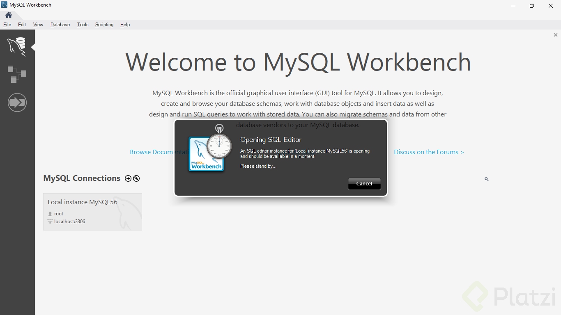Minimize the MySQL Workbench window
This screenshot has width=561, height=315.
click(x=514, y=6)
